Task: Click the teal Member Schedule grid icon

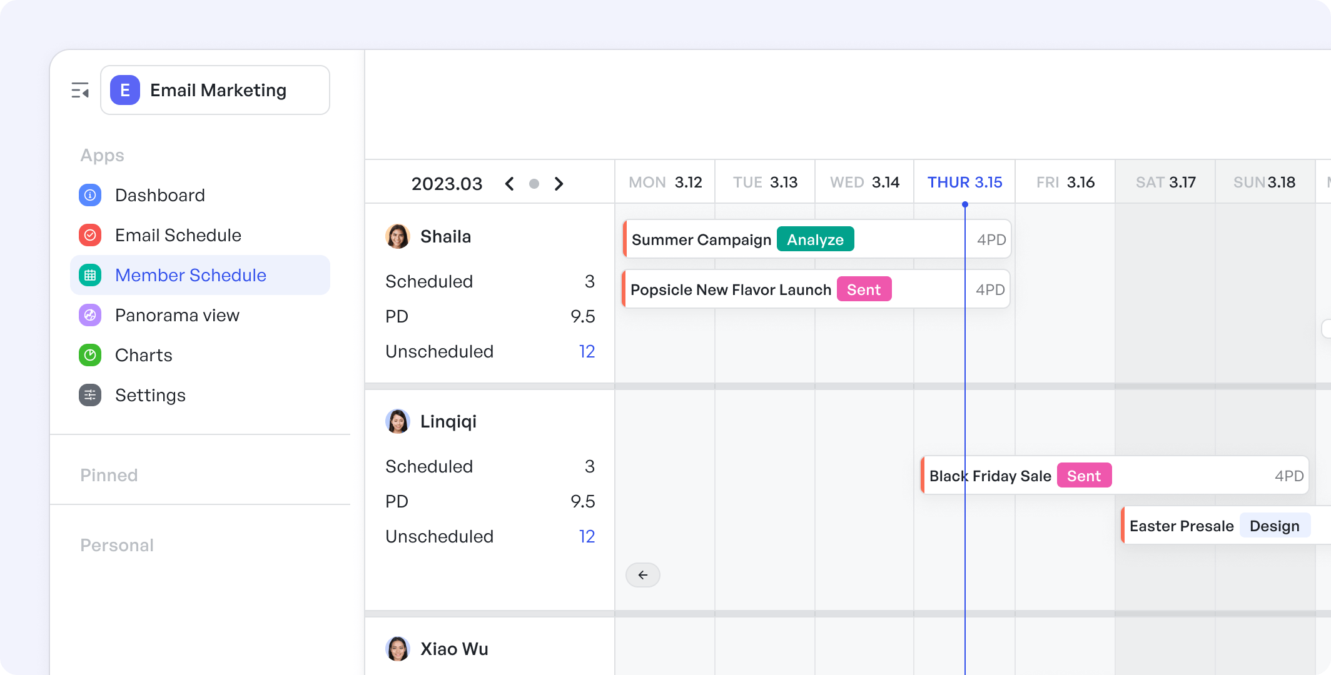Action: (x=90, y=275)
